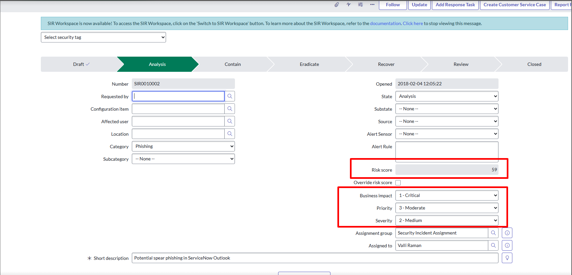Image resolution: width=572 pixels, height=275 pixels.
Task: Open Select security tag dropdown
Action: [103, 37]
